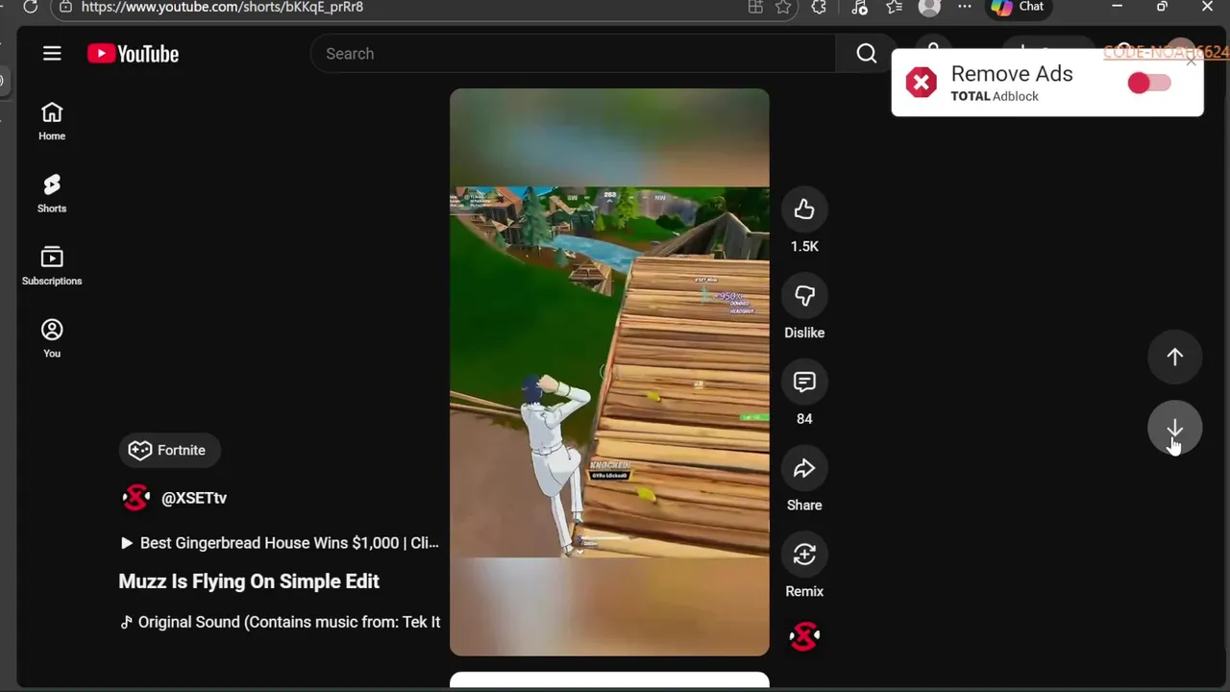This screenshot has height=692, width=1230.
Task: Open Home in the sidebar
Action: tap(52, 122)
